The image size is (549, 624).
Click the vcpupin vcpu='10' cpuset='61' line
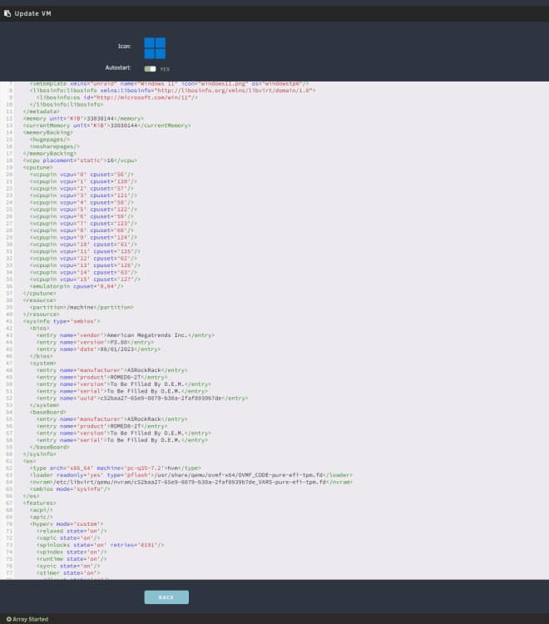(83, 245)
